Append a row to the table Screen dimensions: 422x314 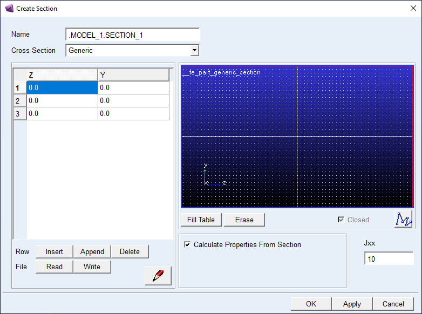pyautogui.click(x=92, y=251)
